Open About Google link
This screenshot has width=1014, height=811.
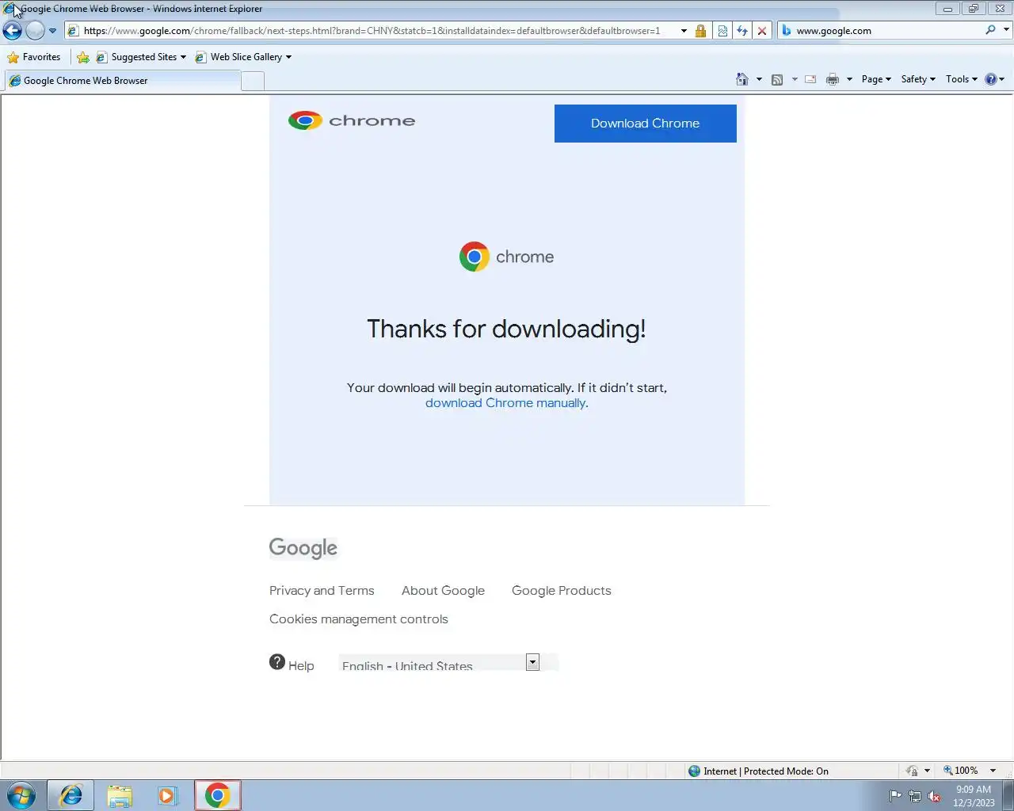[443, 591]
